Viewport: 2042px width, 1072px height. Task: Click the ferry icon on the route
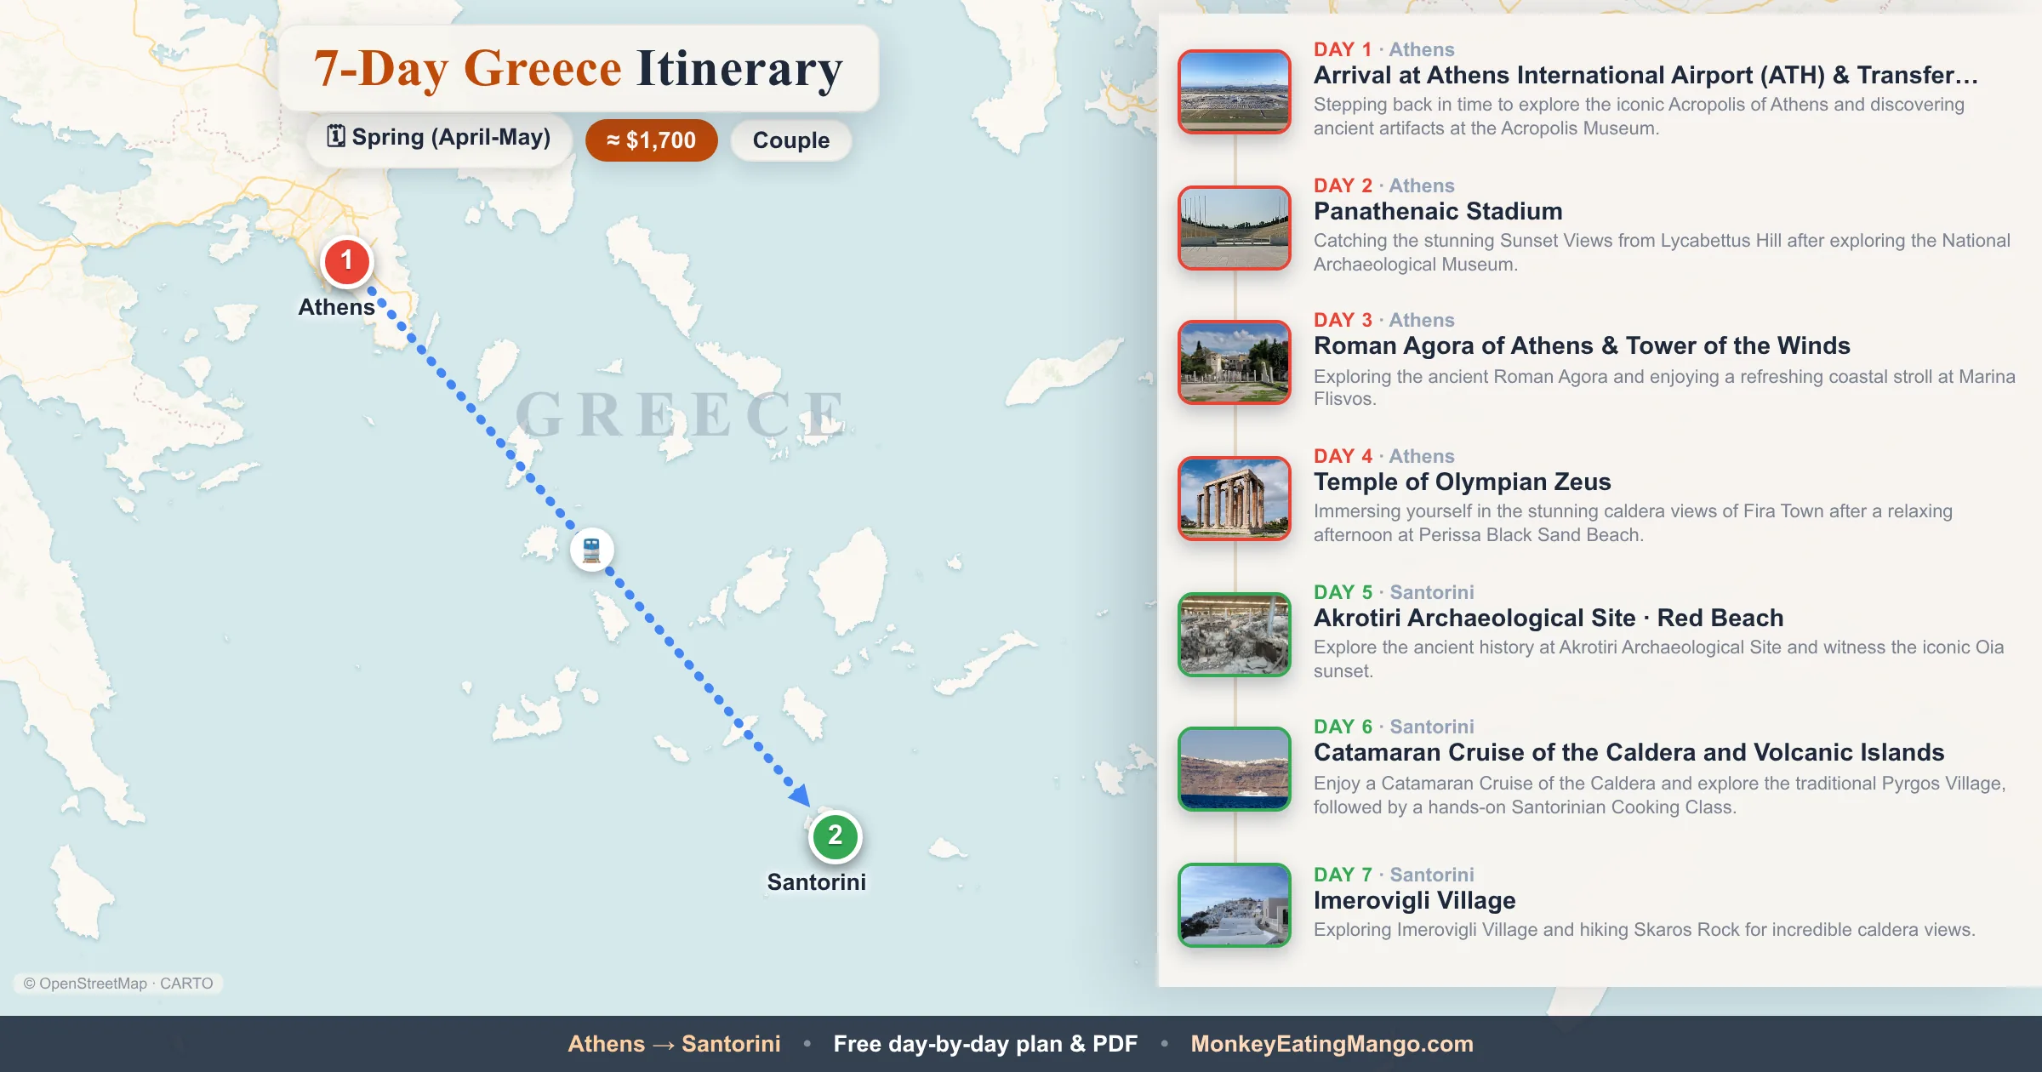tap(591, 550)
